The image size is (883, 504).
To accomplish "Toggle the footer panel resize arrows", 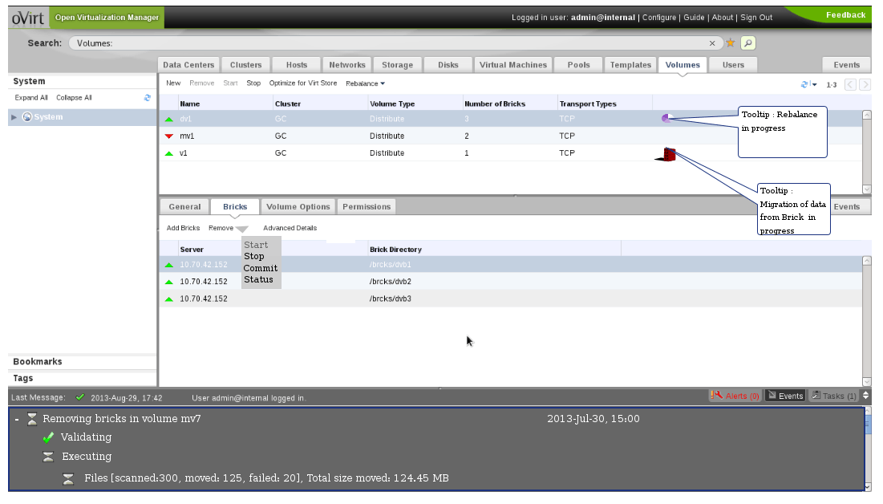I will (x=865, y=396).
